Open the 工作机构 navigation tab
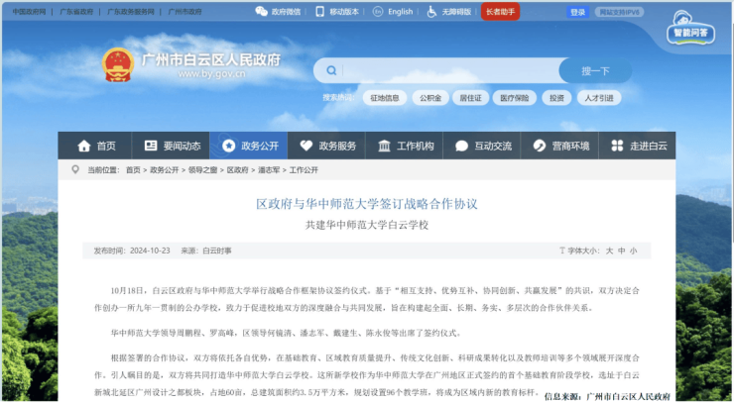Screen dimensions: 734x404 404,146
